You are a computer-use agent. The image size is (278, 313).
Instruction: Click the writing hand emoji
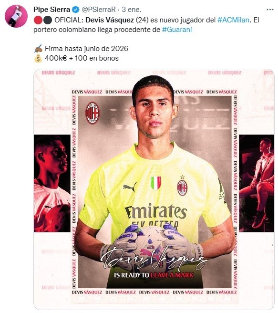pos(38,49)
